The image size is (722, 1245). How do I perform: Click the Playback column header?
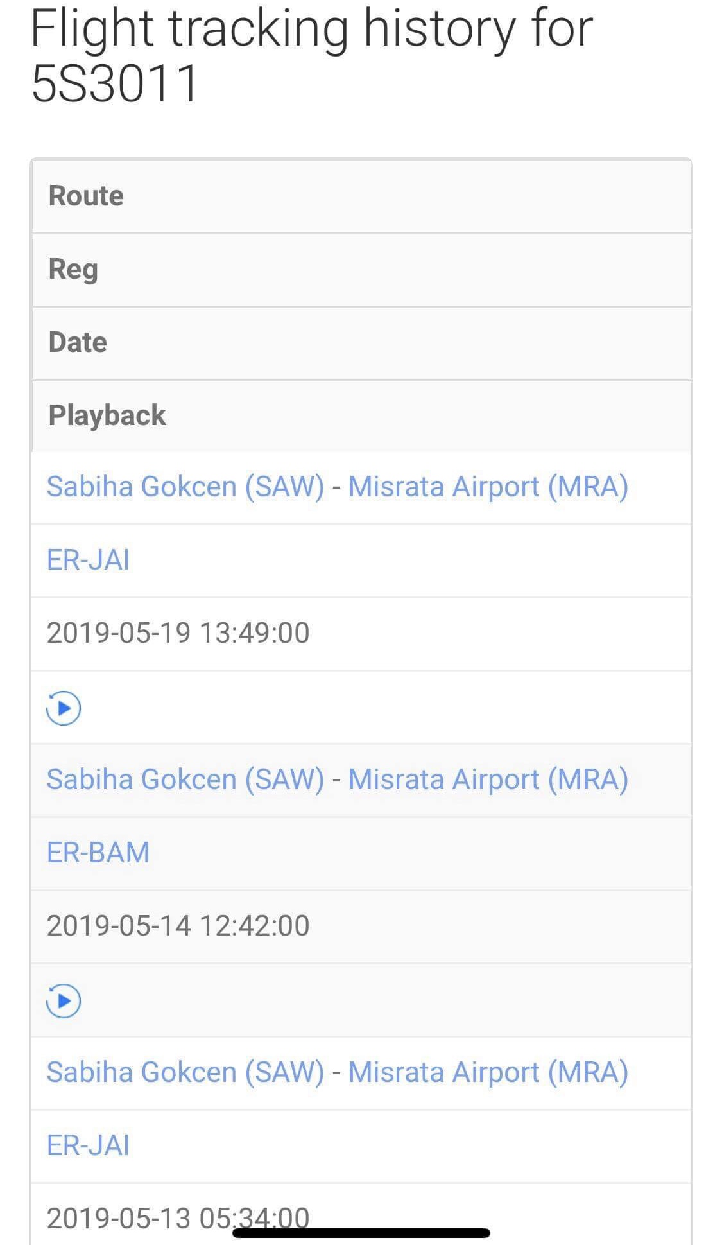[x=107, y=415]
